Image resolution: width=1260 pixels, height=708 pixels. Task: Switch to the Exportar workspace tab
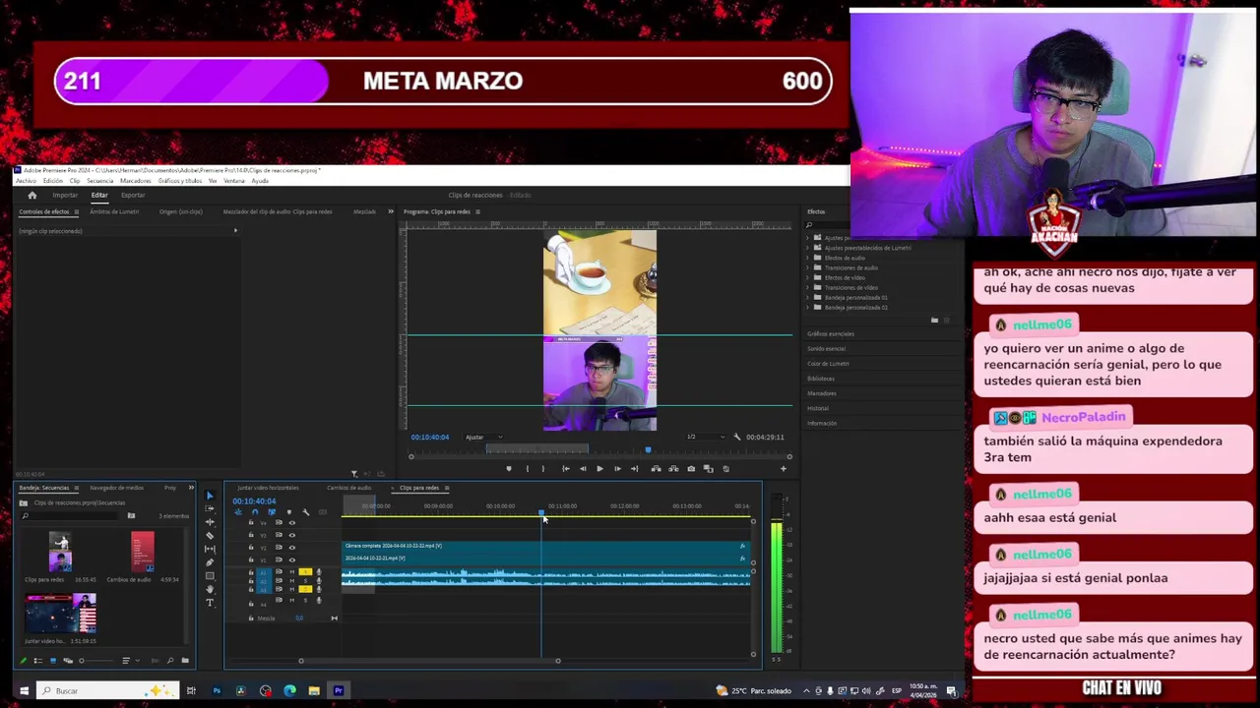click(133, 195)
